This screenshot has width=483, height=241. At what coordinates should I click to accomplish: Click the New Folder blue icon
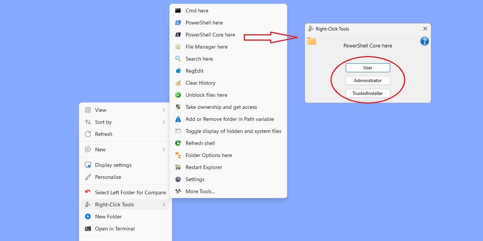pyautogui.click(x=88, y=217)
